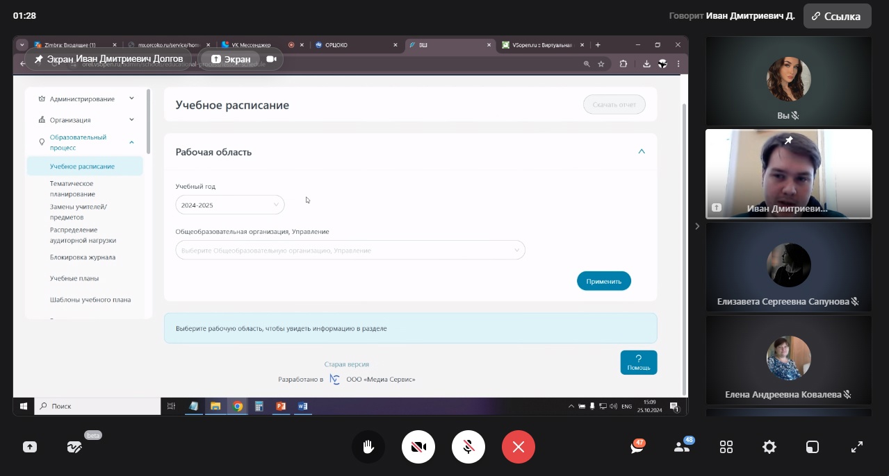This screenshot has width=889, height=476.
Task: Unmute the microphone
Action: click(x=468, y=447)
